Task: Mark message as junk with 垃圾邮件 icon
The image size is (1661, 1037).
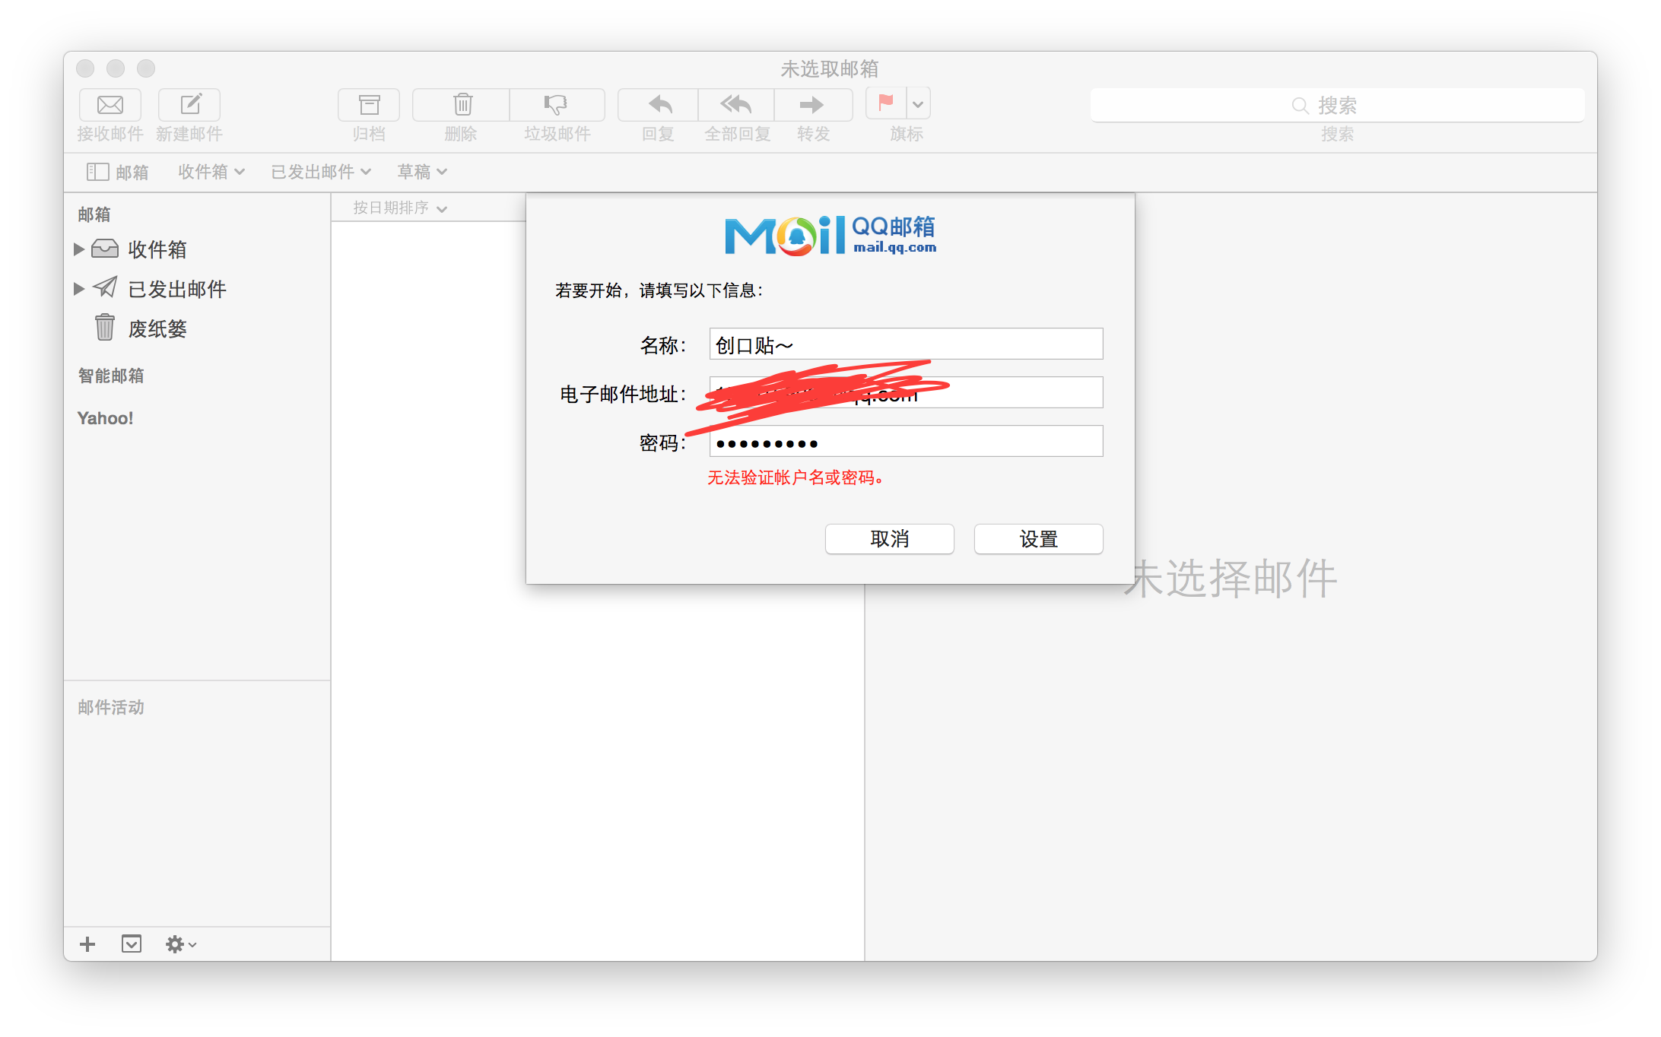Action: tap(557, 105)
